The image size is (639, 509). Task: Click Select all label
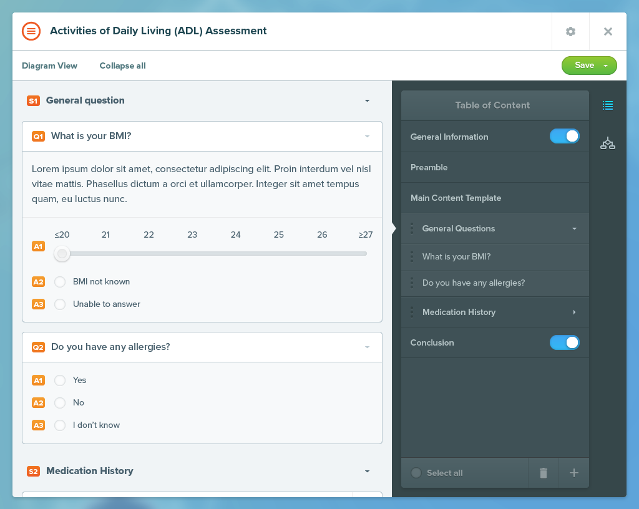[x=444, y=473]
